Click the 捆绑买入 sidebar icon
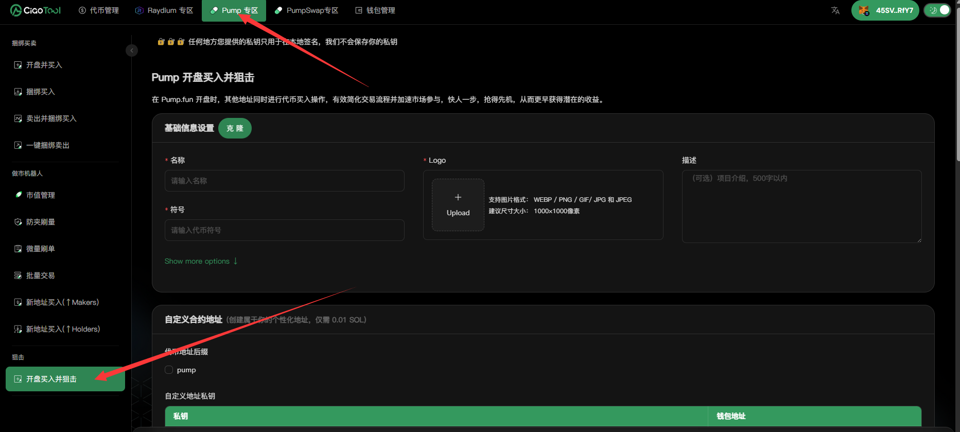This screenshot has height=432, width=960. pyautogui.click(x=18, y=92)
